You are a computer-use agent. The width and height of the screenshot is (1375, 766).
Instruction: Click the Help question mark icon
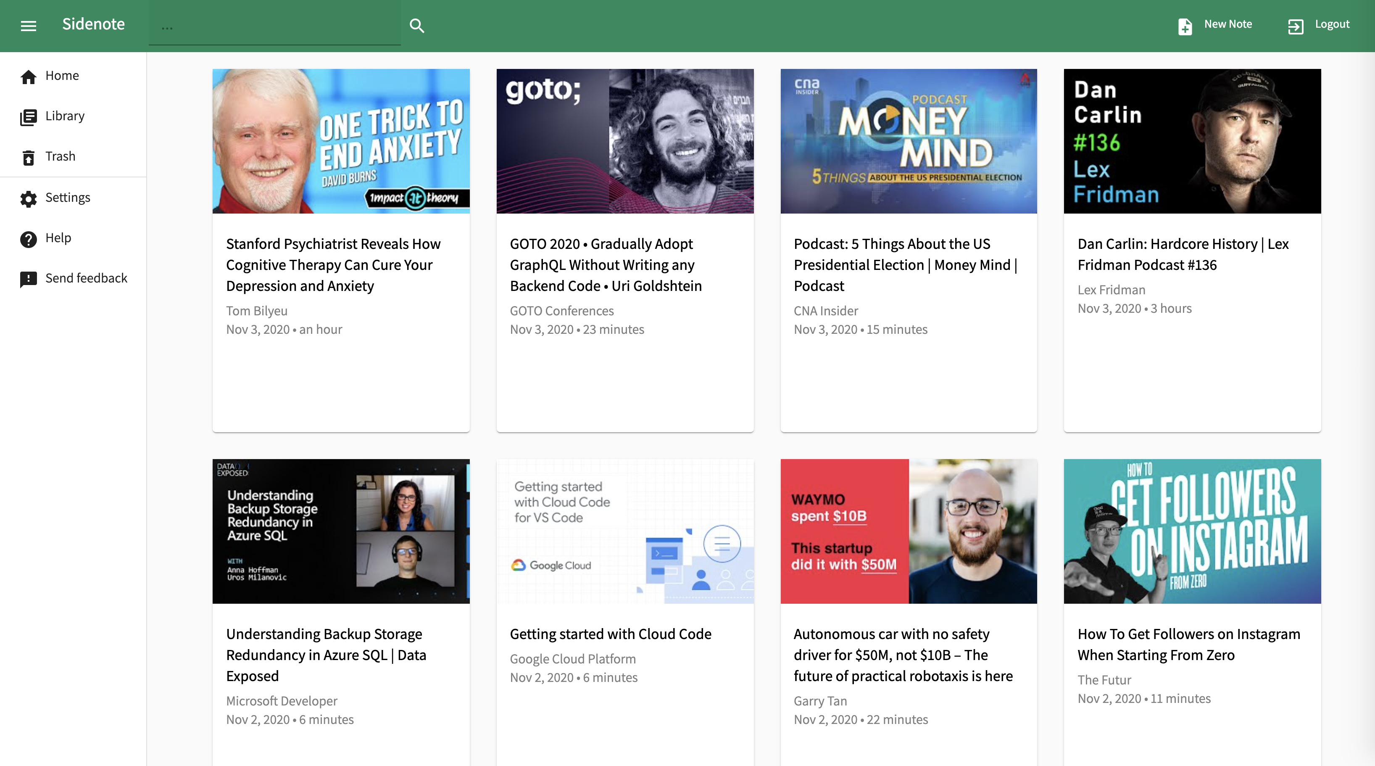[x=28, y=239]
